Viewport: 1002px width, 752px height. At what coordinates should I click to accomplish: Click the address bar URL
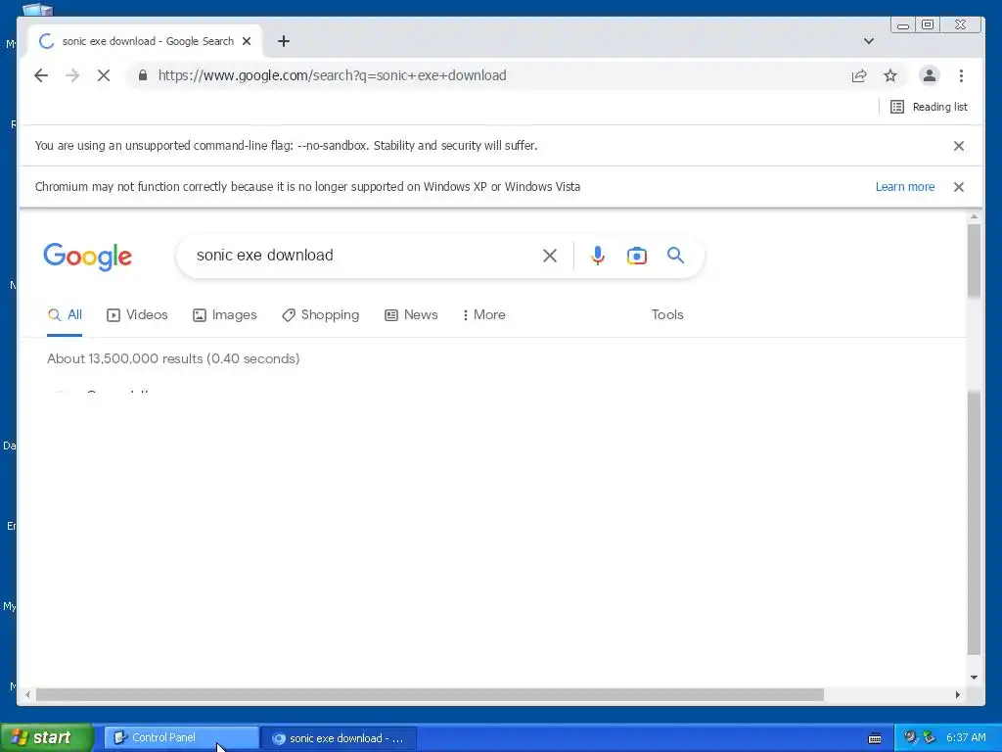333,75
